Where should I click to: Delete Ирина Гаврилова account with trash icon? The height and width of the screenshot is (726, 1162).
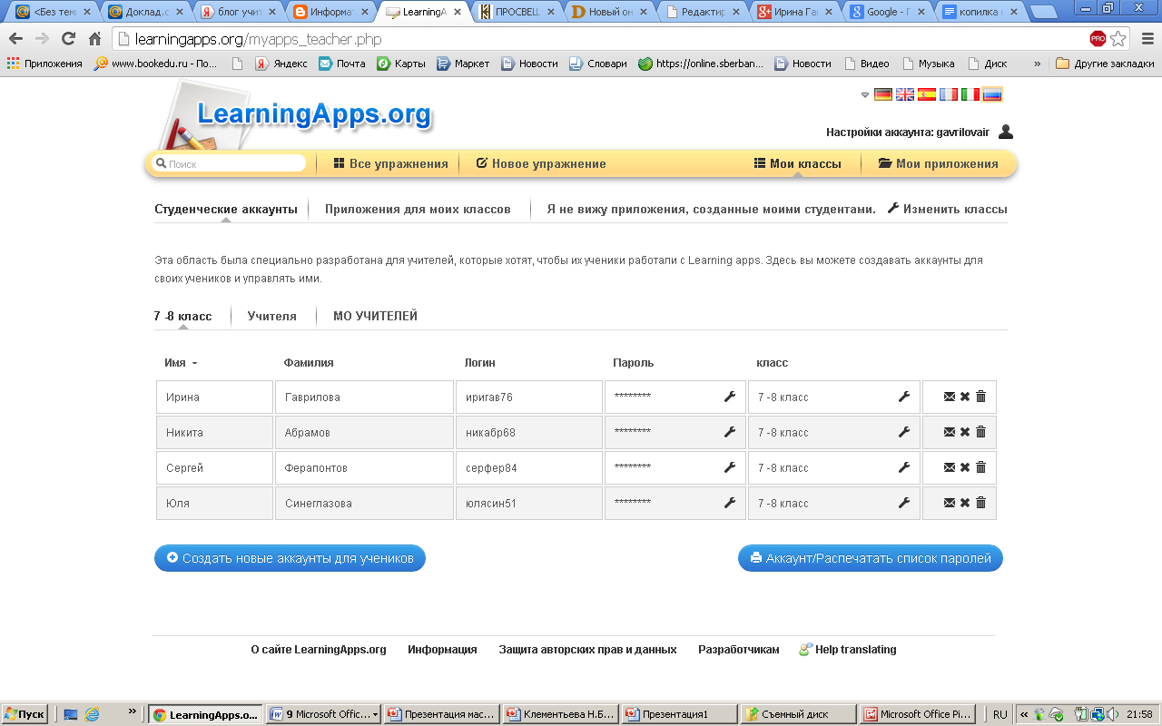(980, 397)
